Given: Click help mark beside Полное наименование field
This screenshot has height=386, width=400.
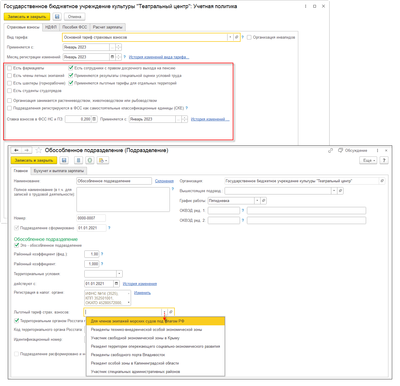Looking at the screenshot, I should [x=173, y=189].
